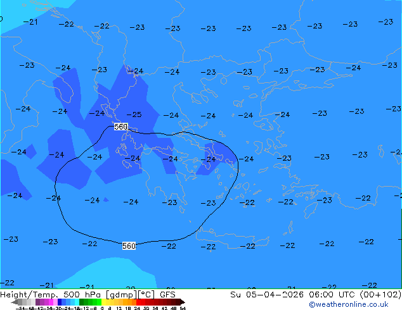Pick the bright yellow swatch in the legend
The height and width of the screenshot is (310, 402).
click(103, 302)
